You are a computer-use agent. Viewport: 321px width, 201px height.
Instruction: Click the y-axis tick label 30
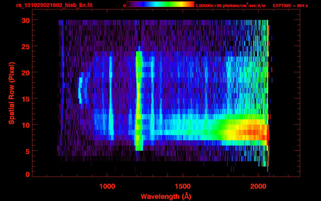[25, 20]
